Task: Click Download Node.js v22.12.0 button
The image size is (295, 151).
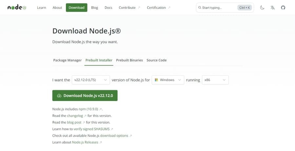Action: pos(85,95)
